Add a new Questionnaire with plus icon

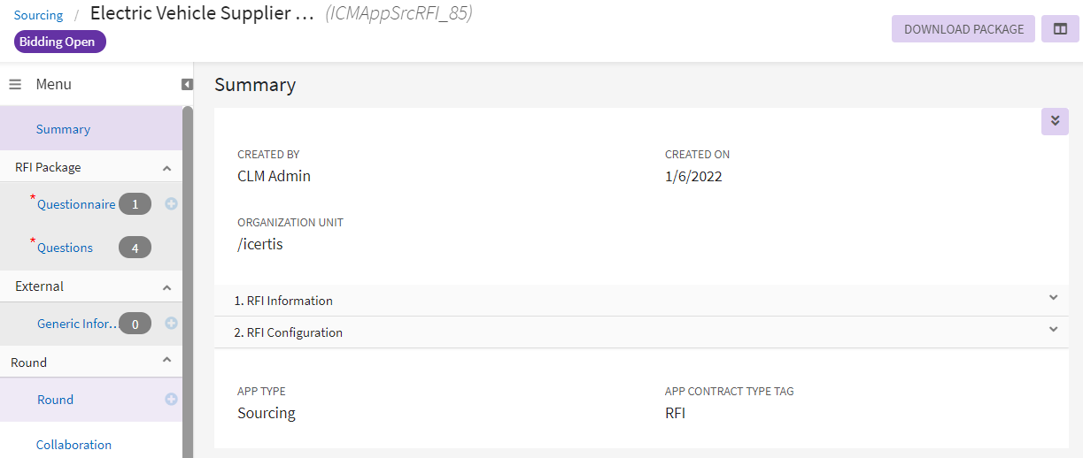(171, 203)
